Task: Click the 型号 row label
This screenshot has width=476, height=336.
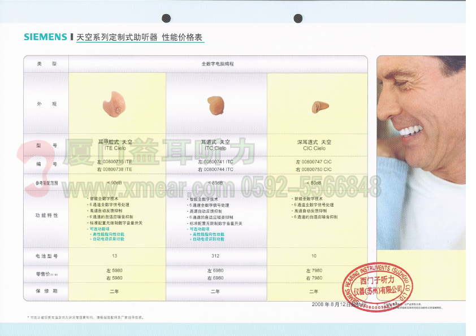Action: 46,146
